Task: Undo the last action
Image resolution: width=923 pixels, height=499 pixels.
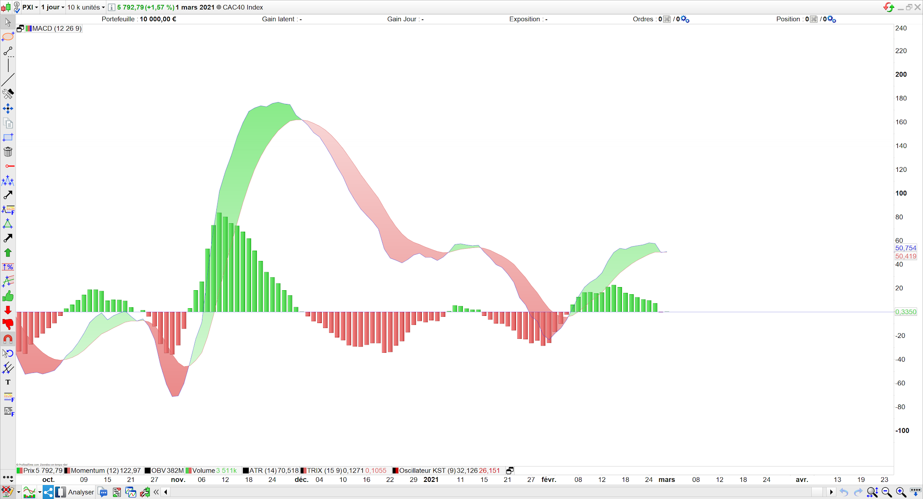Action: click(x=844, y=492)
